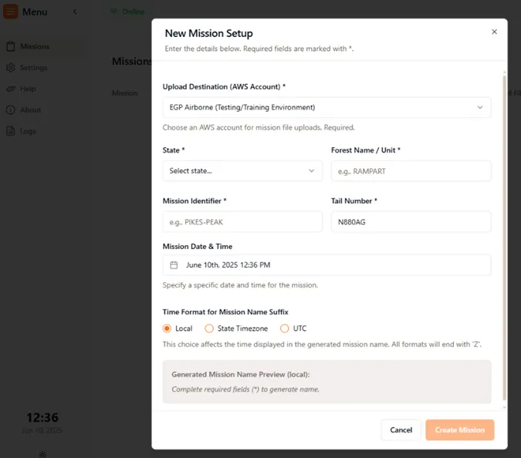Screen dimensions: 521x458
Task: Open the Upload Destination AWS Account dropdown
Action: [326, 107]
